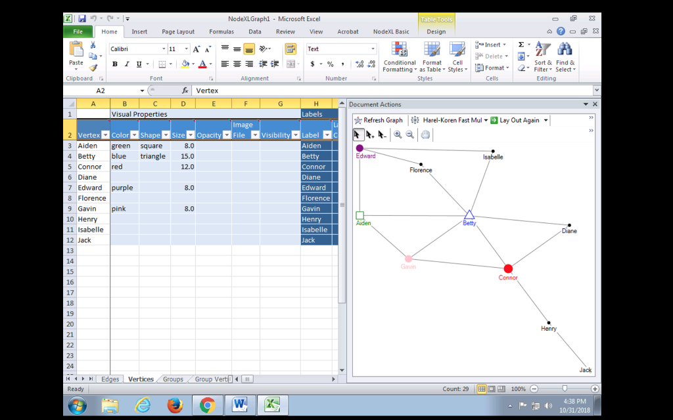This screenshot has width=673, height=420.
Task: Apply yellow fill color bucket
Action: coord(185,64)
